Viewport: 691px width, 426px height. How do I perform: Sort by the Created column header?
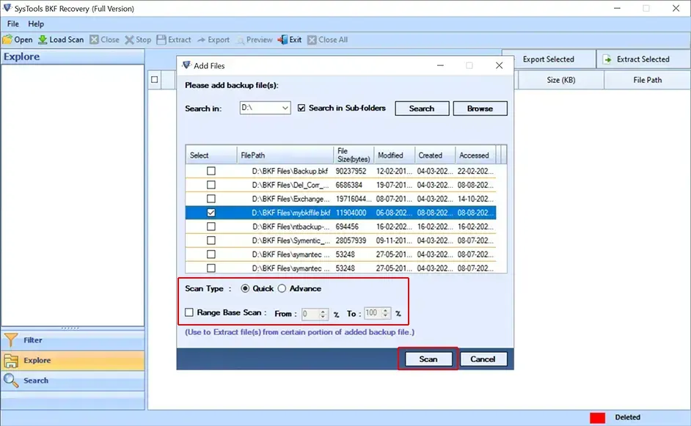435,155
